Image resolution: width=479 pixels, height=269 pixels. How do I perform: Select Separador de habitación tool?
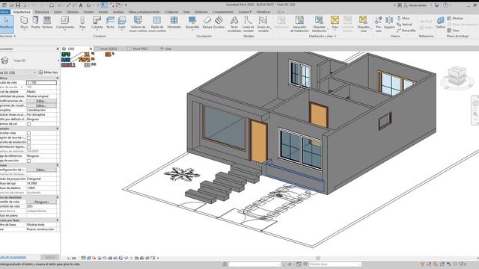[x=299, y=24]
